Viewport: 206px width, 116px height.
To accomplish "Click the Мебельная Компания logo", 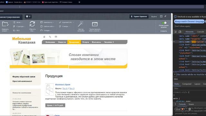I will tap(24, 41).
